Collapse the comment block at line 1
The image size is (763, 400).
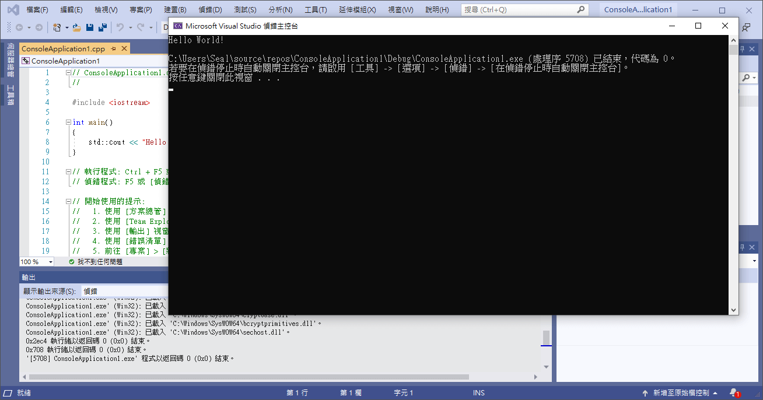pyautogui.click(x=68, y=73)
